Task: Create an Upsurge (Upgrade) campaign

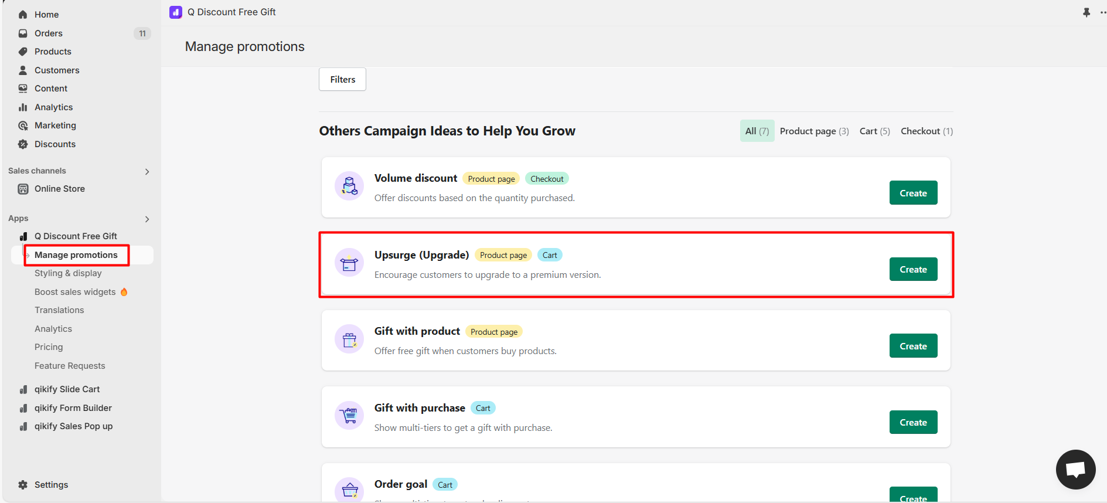Action: [913, 269]
